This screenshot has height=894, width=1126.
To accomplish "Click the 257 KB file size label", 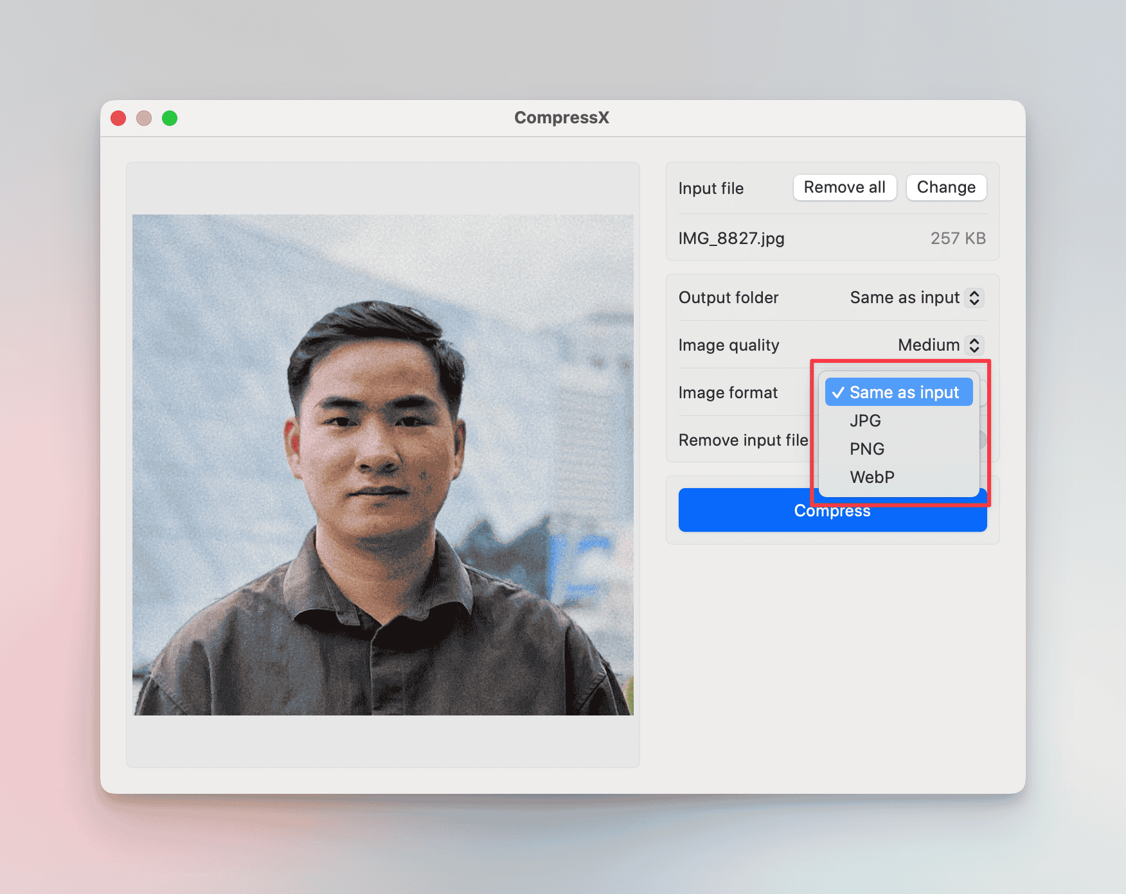I will 958,238.
